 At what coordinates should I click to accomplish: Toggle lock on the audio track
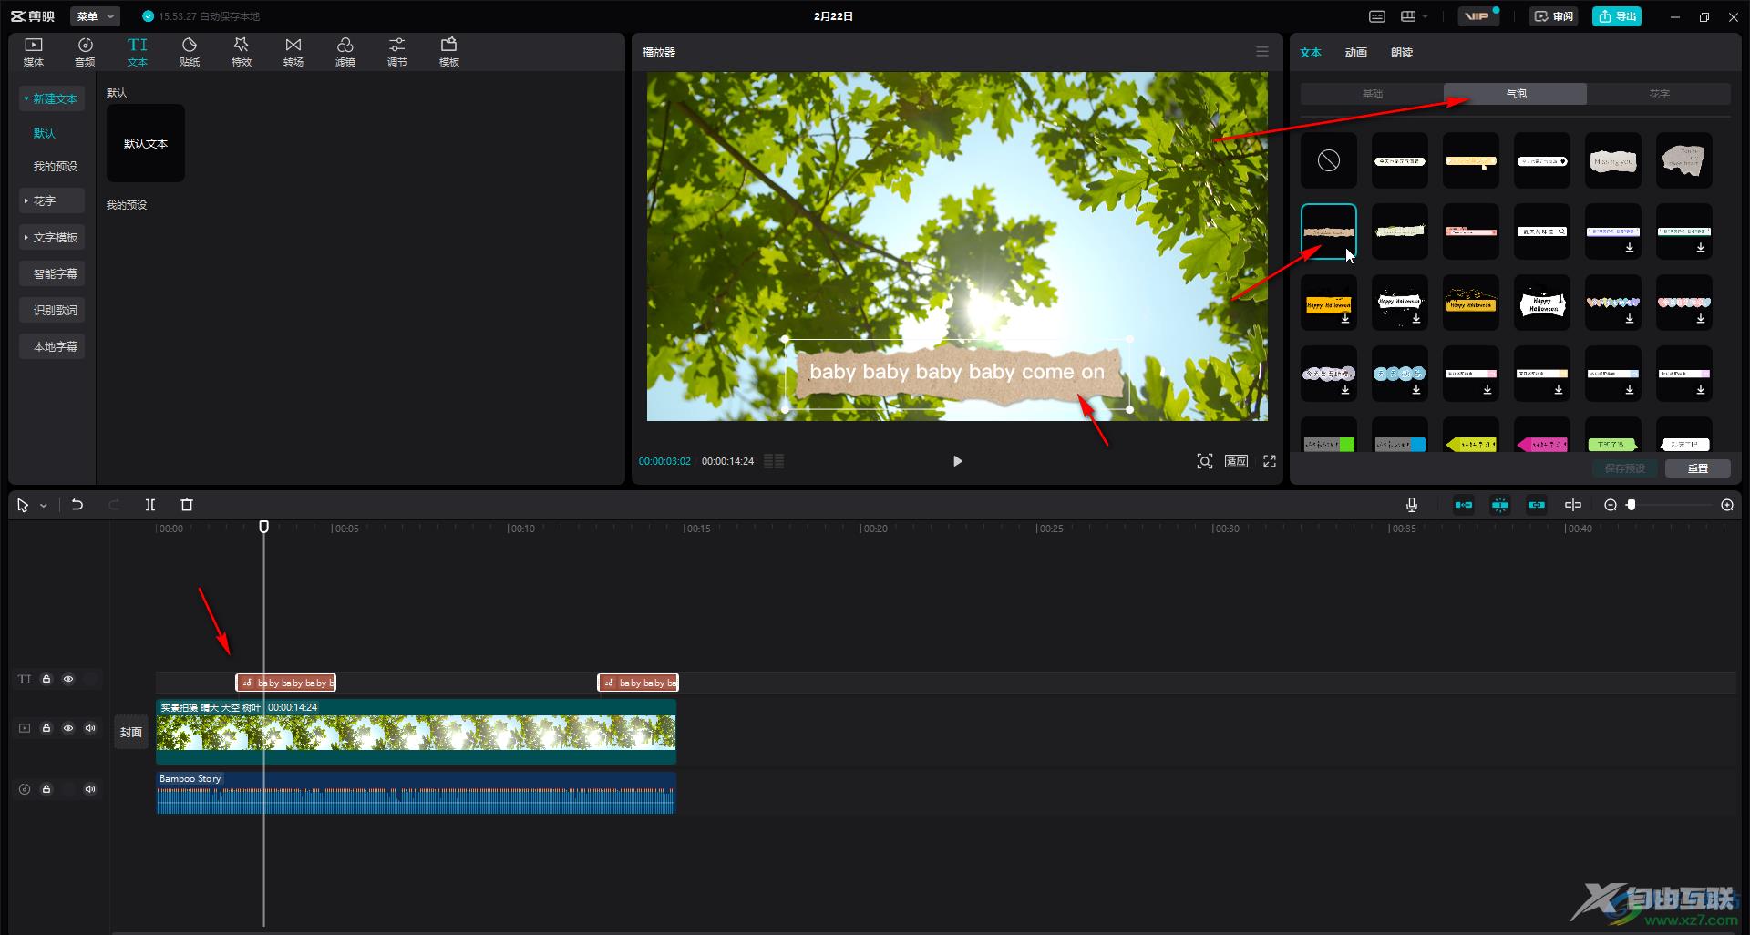click(x=46, y=789)
